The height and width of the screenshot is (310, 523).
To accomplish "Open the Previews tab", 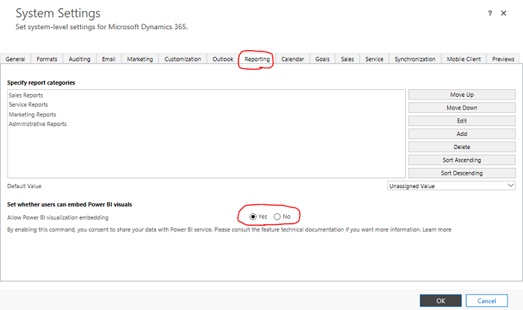I will 503,59.
